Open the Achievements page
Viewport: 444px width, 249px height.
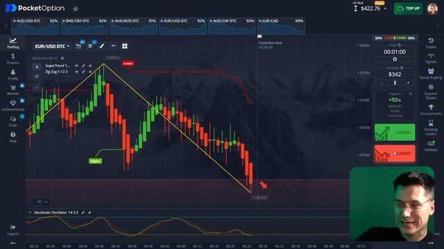(13, 105)
